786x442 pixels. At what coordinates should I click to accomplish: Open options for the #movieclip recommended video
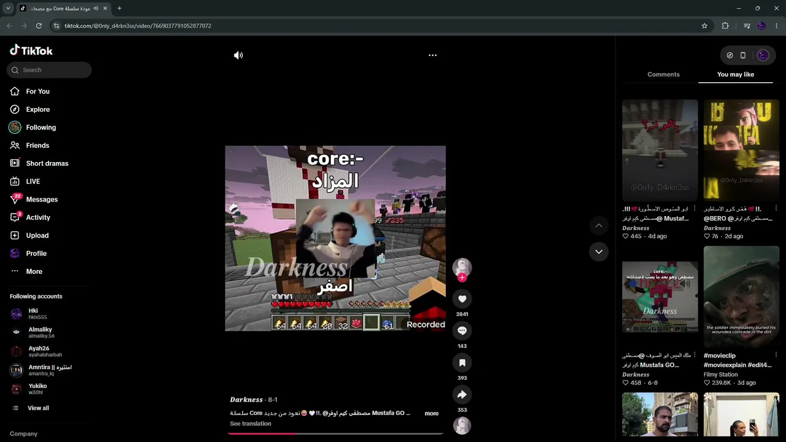tap(776, 355)
